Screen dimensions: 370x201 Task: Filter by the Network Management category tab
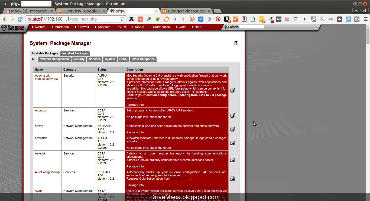[x=54, y=59]
